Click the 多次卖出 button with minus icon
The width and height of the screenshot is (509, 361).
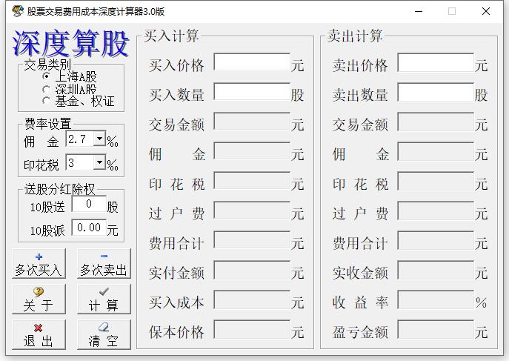pyautogui.click(x=104, y=264)
